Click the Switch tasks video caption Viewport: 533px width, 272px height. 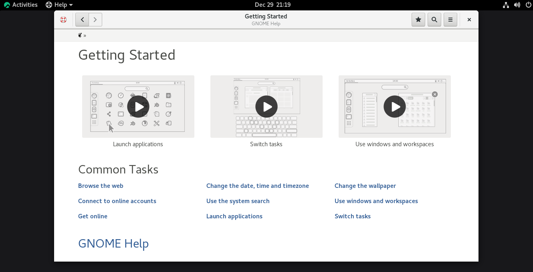pos(266,144)
